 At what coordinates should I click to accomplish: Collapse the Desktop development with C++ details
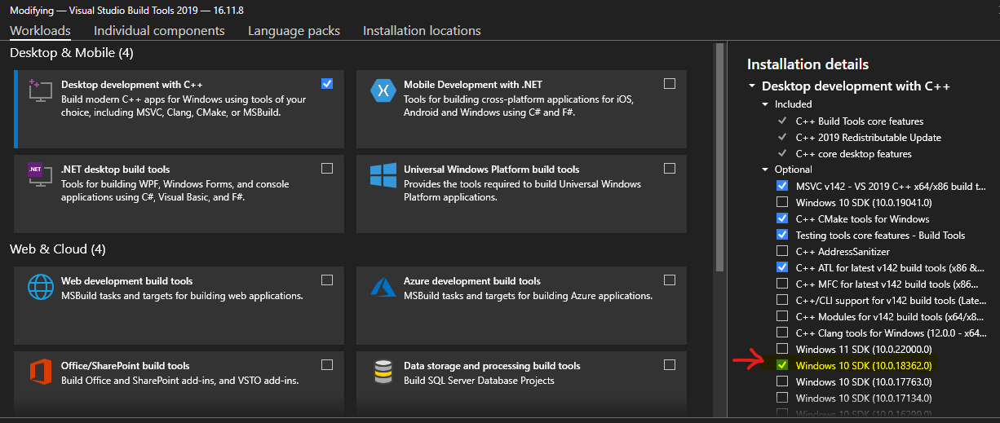[x=751, y=86]
